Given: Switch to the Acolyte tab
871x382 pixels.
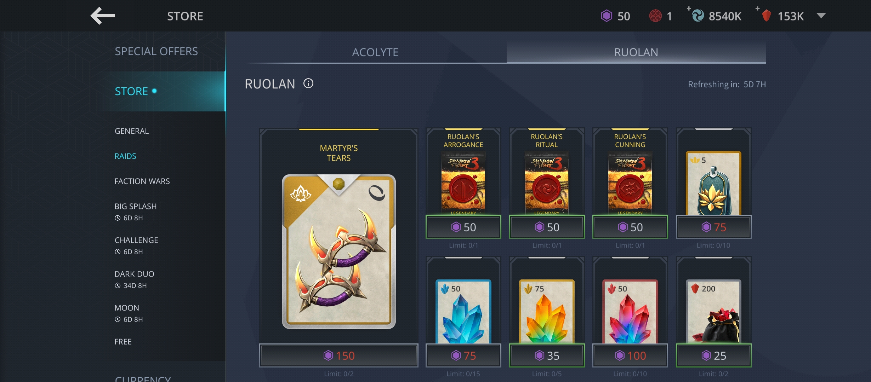Looking at the screenshot, I should pyautogui.click(x=375, y=52).
